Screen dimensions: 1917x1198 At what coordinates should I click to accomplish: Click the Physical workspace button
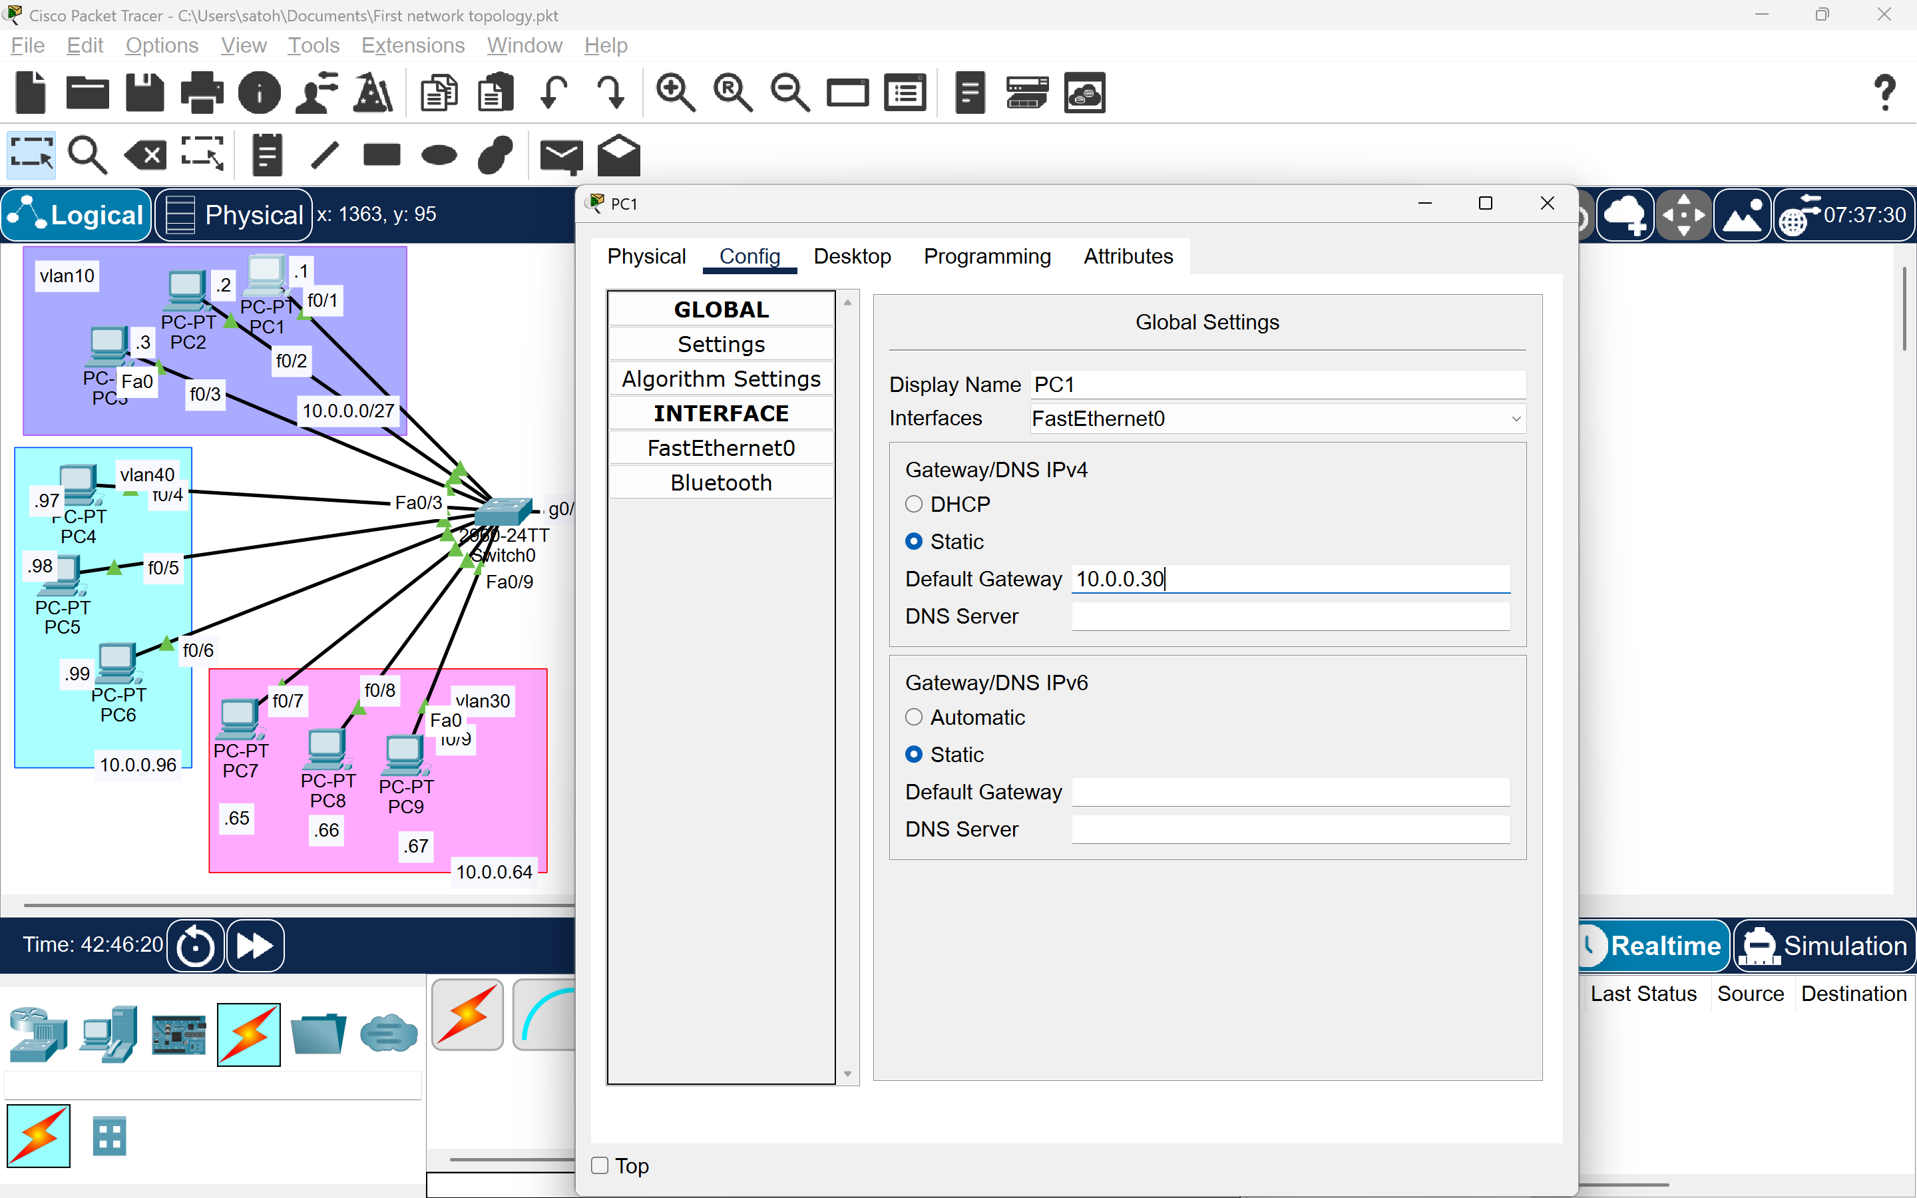pyautogui.click(x=232, y=215)
